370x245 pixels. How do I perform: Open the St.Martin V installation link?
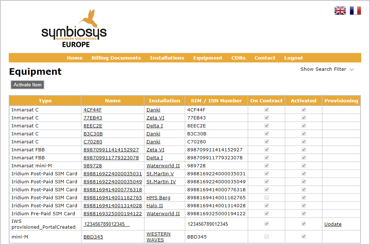pos(160,173)
